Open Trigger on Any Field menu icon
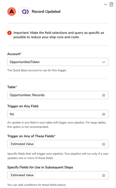 click(104, 114)
